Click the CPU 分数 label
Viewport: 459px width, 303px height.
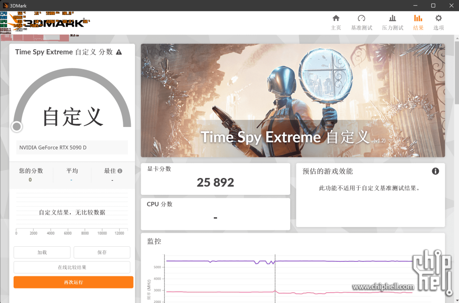(x=159, y=204)
